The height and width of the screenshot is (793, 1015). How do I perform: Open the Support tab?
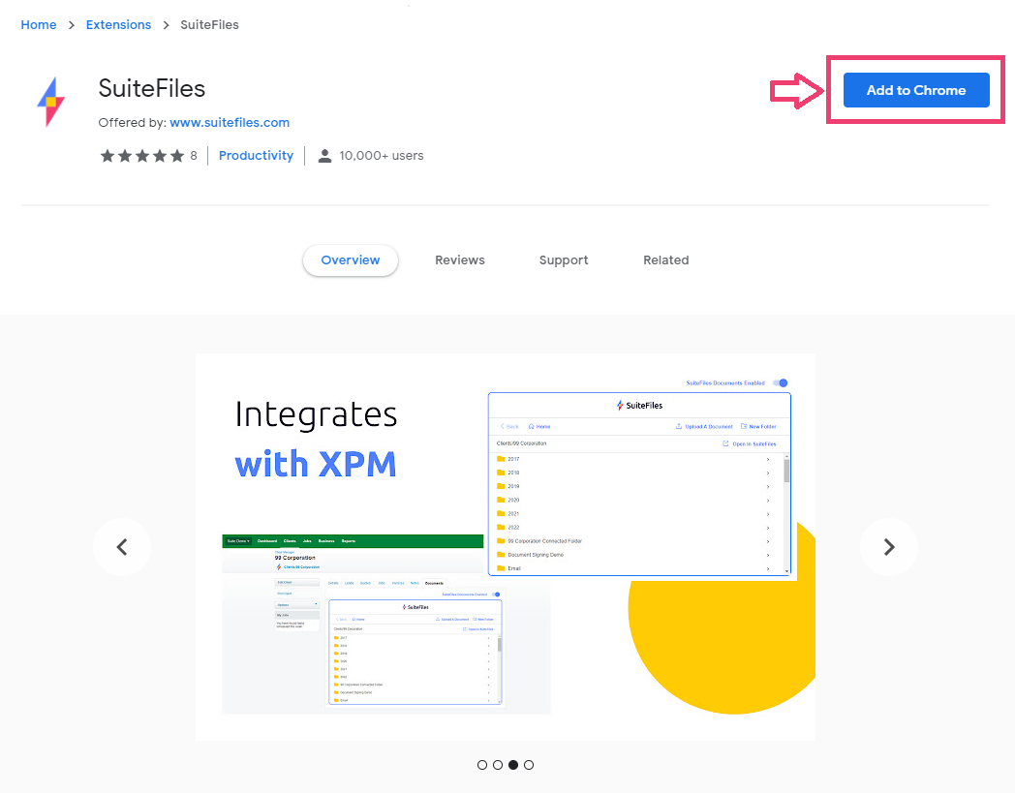click(x=563, y=259)
